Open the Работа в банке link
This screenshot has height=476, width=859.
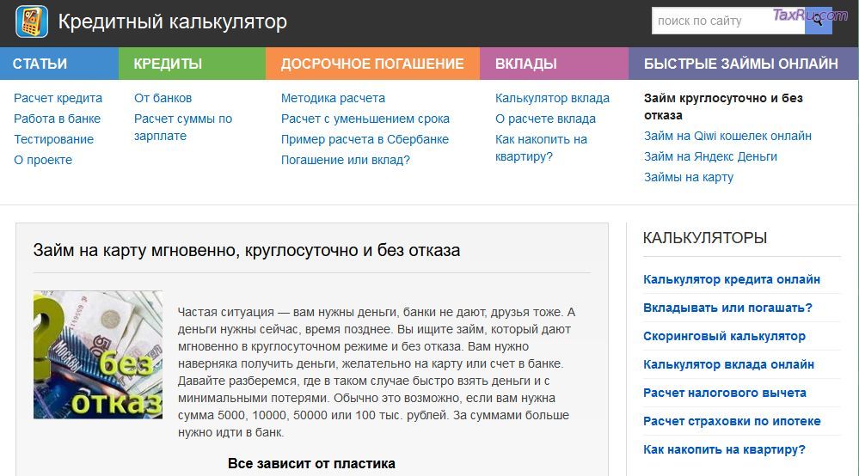[57, 119]
